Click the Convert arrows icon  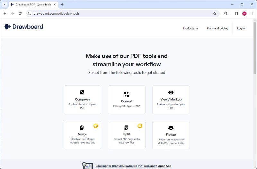pyautogui.click(x=127, y=94)
